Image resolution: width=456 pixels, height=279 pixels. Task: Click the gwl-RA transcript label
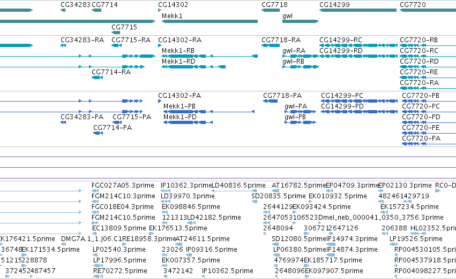(x=294, y=51)
